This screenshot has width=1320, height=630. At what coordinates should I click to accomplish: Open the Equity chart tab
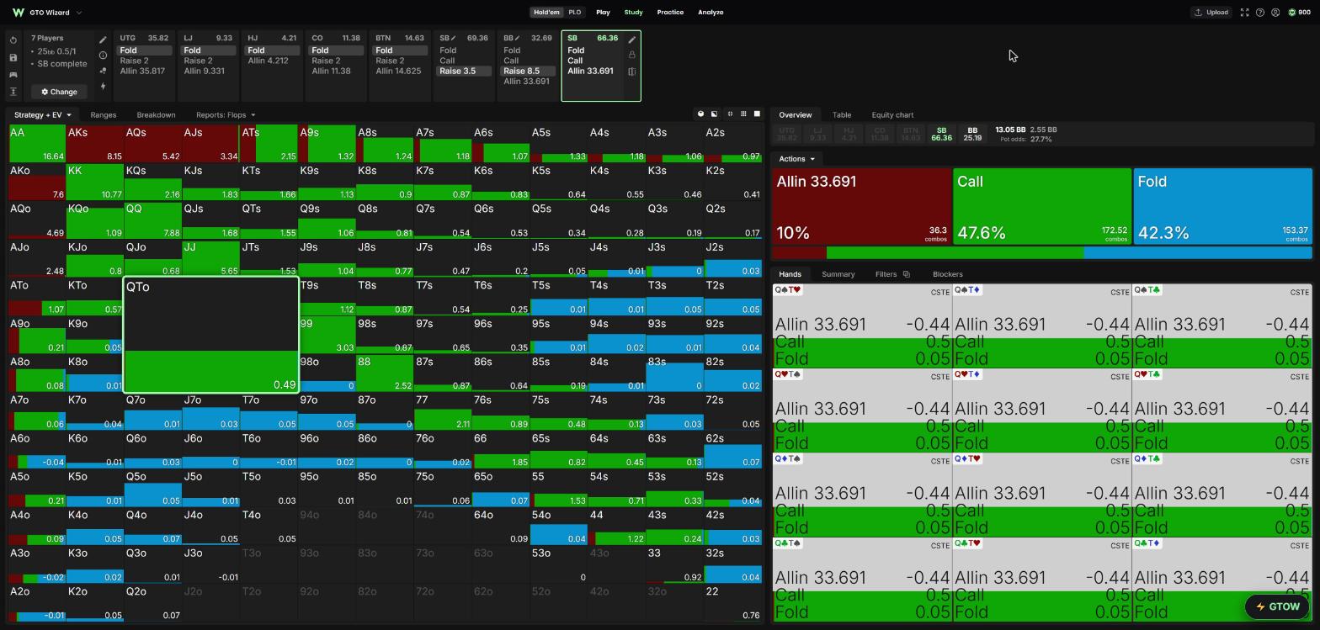tap(892, 115)
